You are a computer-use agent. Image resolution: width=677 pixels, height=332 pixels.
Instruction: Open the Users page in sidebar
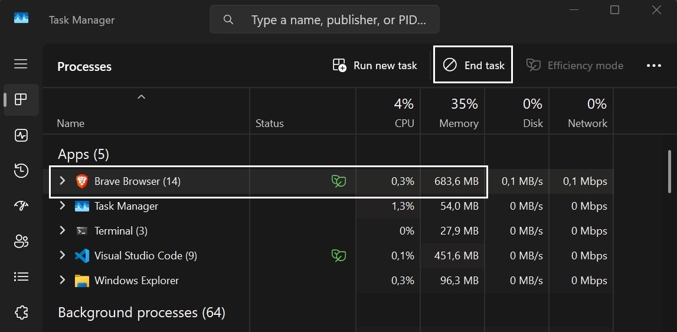(x=21, y=242)
